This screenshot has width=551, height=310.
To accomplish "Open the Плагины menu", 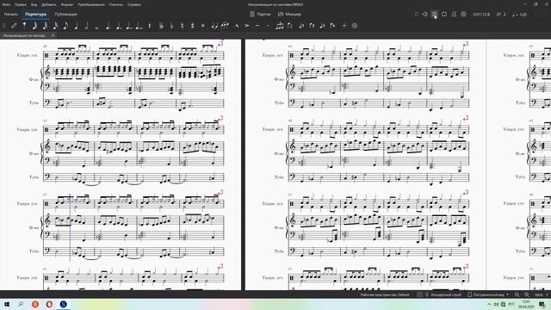I will (x=116, y=4).
